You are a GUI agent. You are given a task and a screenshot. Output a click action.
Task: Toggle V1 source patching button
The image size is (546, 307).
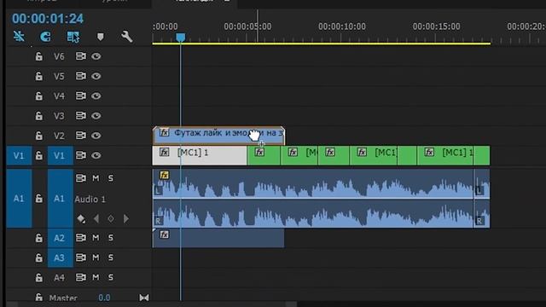click(x=19, y=155)
